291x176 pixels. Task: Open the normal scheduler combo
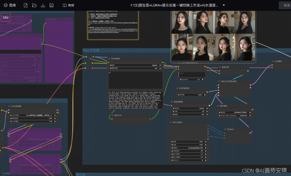coord(190,108)
